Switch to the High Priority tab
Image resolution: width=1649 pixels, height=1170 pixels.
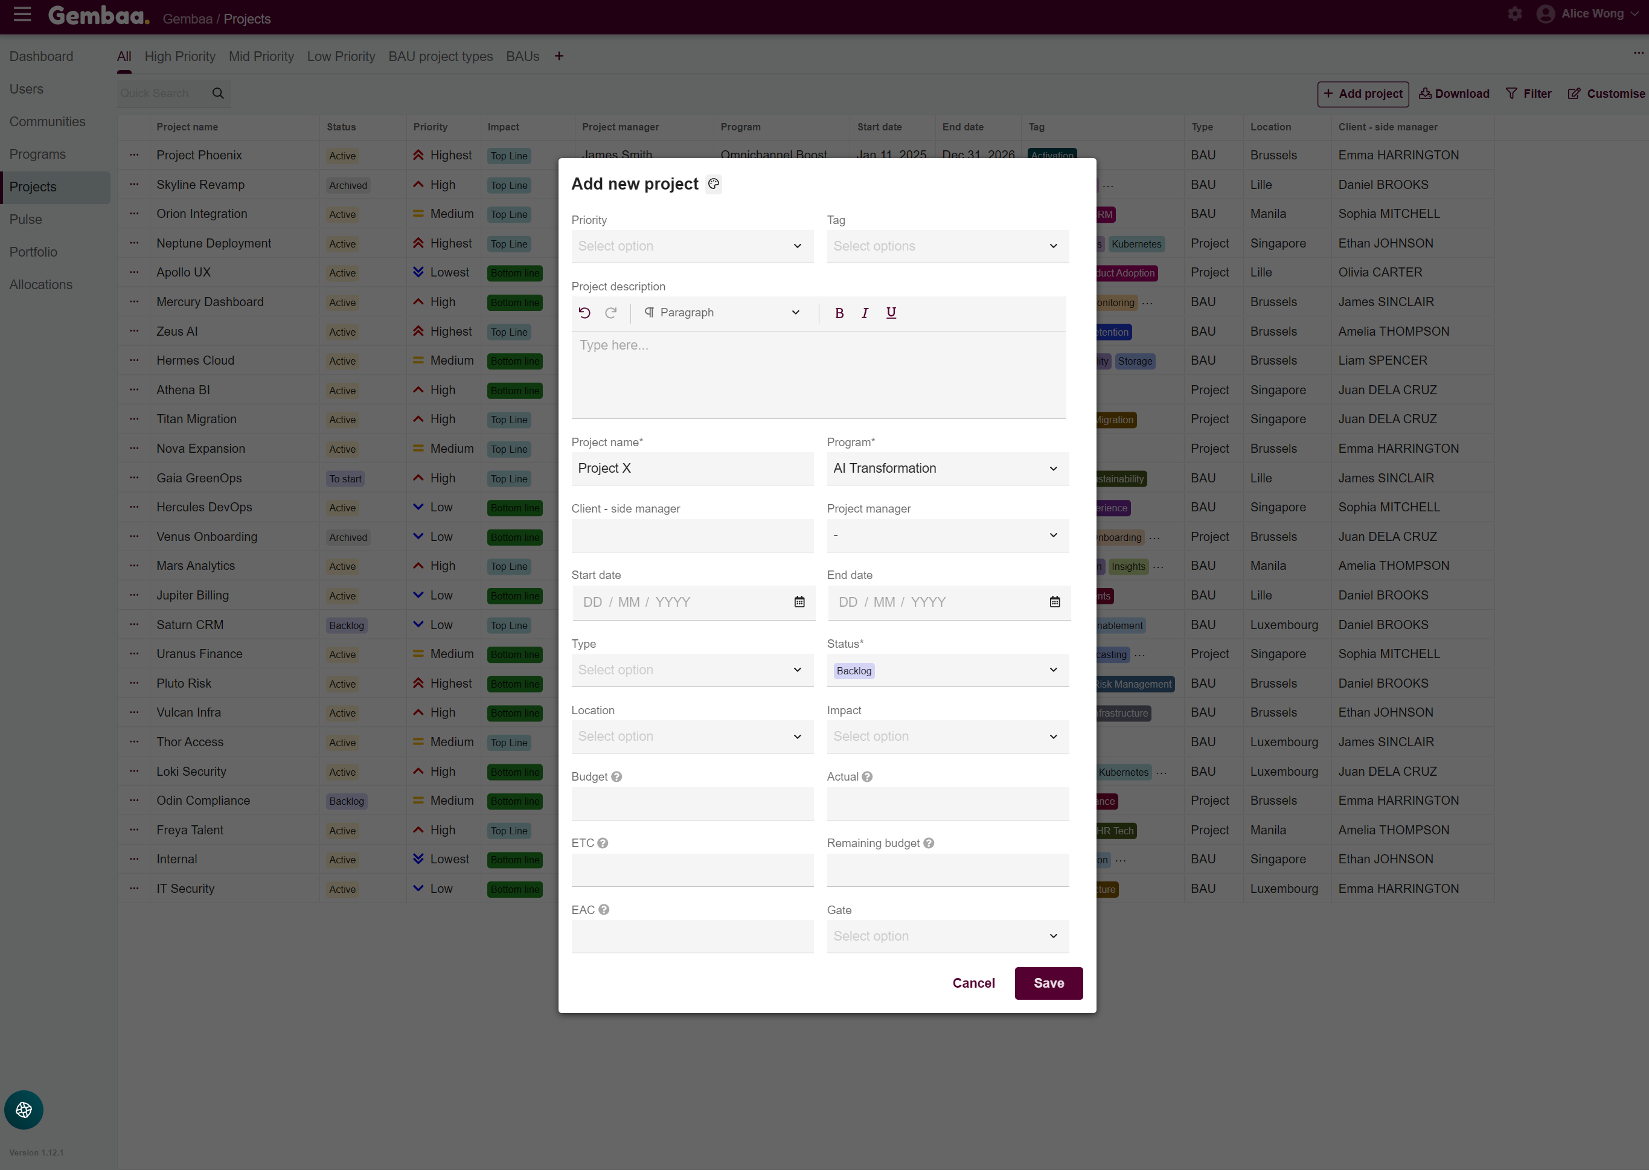pos(179,56)
